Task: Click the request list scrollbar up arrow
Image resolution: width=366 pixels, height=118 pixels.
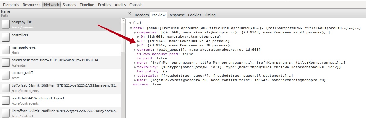Action: coord(123,20)
